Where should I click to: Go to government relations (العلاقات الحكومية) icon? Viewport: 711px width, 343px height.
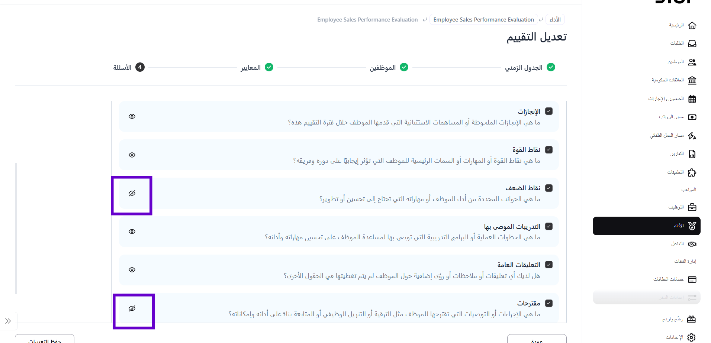tap(692, 80)
